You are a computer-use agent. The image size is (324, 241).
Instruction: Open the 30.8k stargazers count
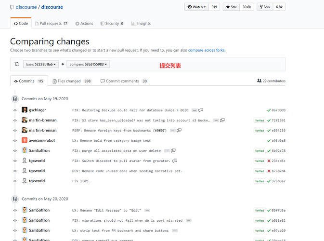246,7
